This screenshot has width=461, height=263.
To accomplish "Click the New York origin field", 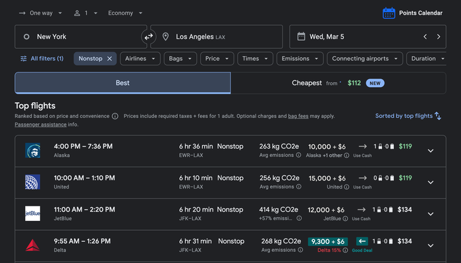I will point(80,37).
